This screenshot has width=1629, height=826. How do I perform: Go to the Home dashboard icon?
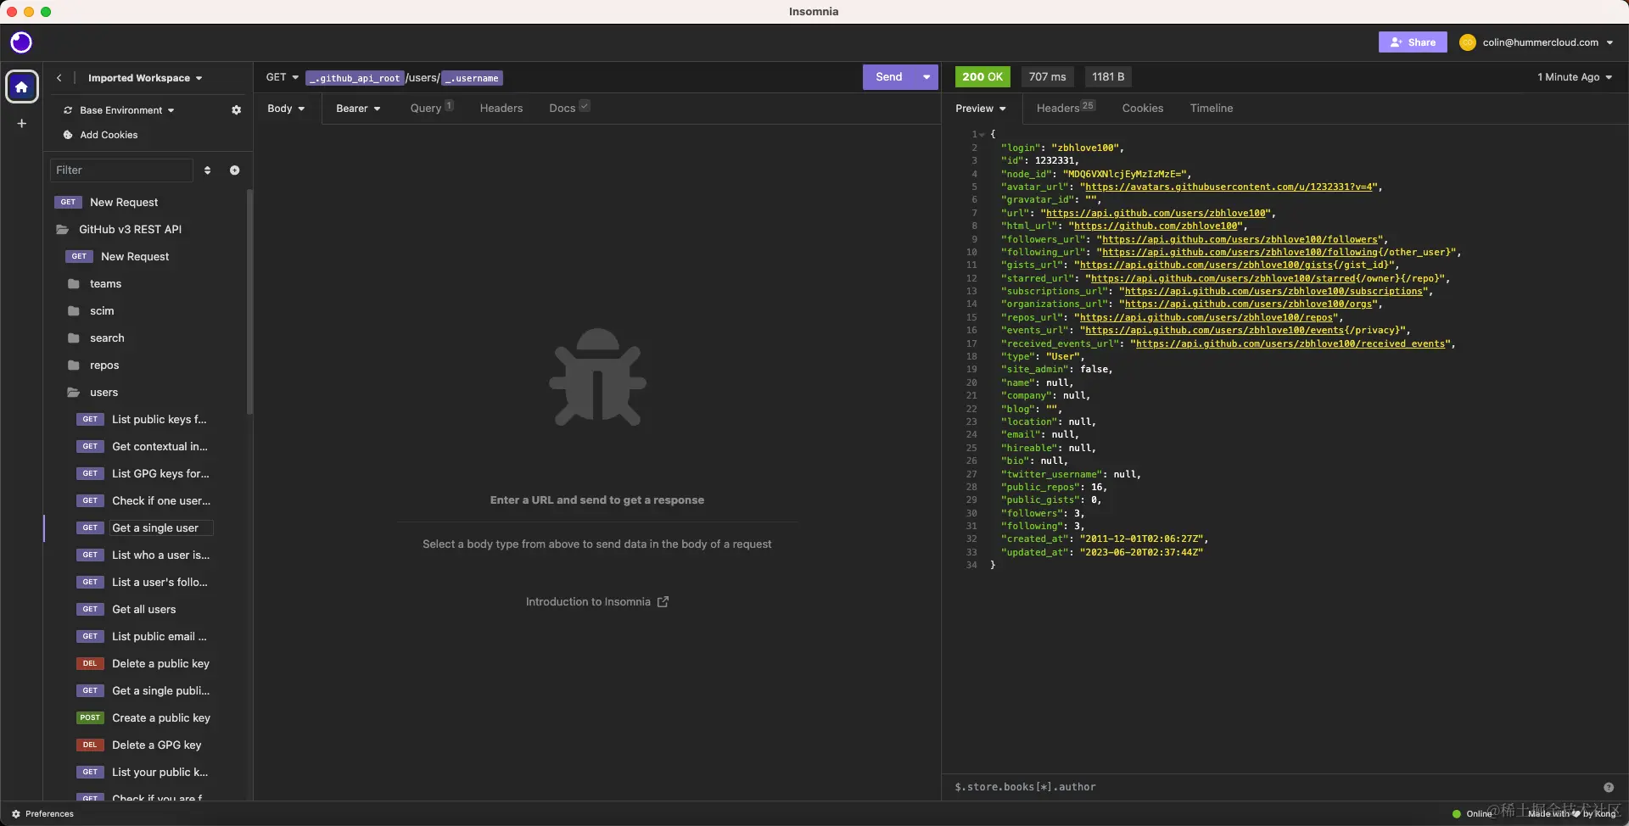pos(22,87)
